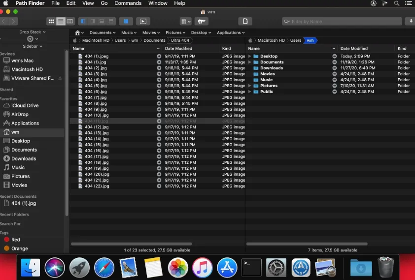
Task: Expand the Pictures folder disclosure triangle
Action: point(249,86)
